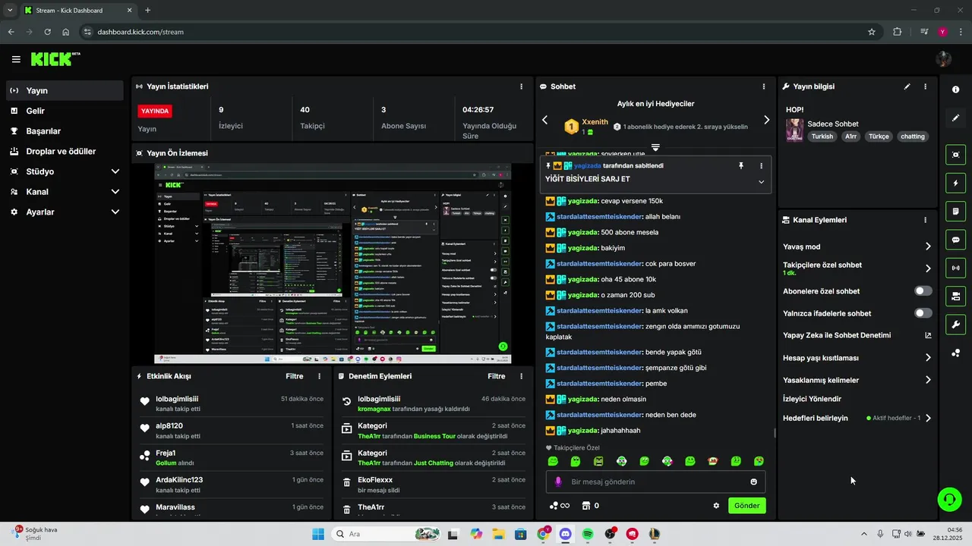Show next gifter with right arrow
Viewport: 972px width, 546px height.
[x=766, y=120]
